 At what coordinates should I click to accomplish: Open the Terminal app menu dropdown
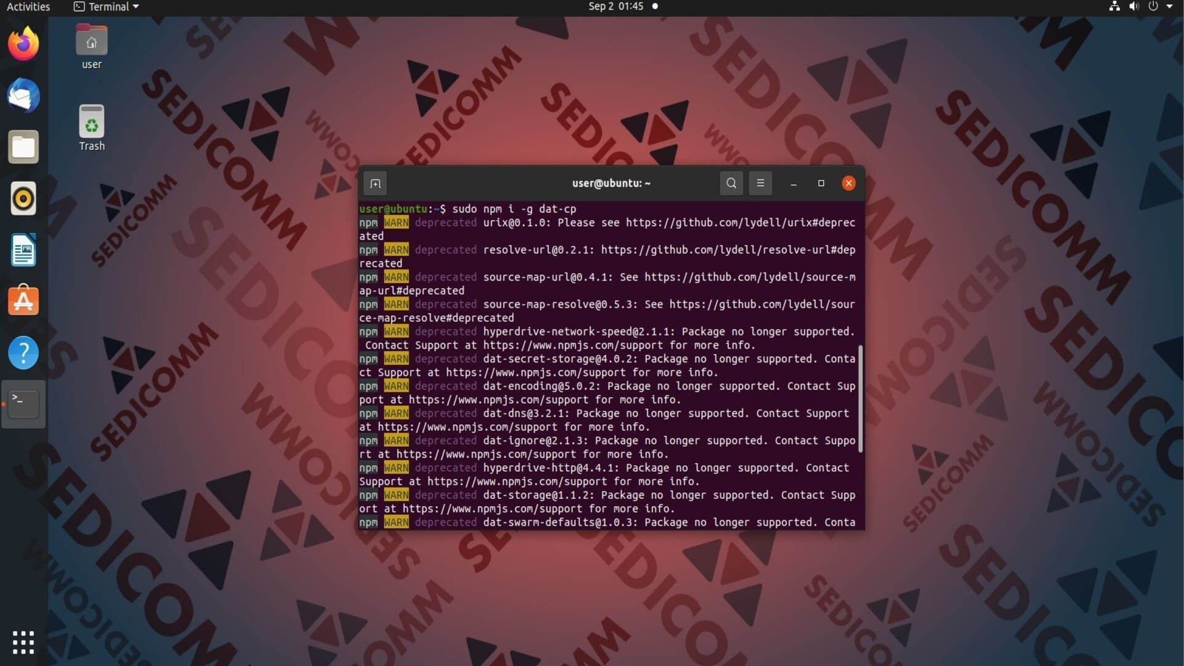(106, 7)
